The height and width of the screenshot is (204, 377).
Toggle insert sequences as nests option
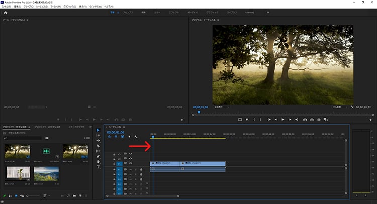click(x=109, y=137)
